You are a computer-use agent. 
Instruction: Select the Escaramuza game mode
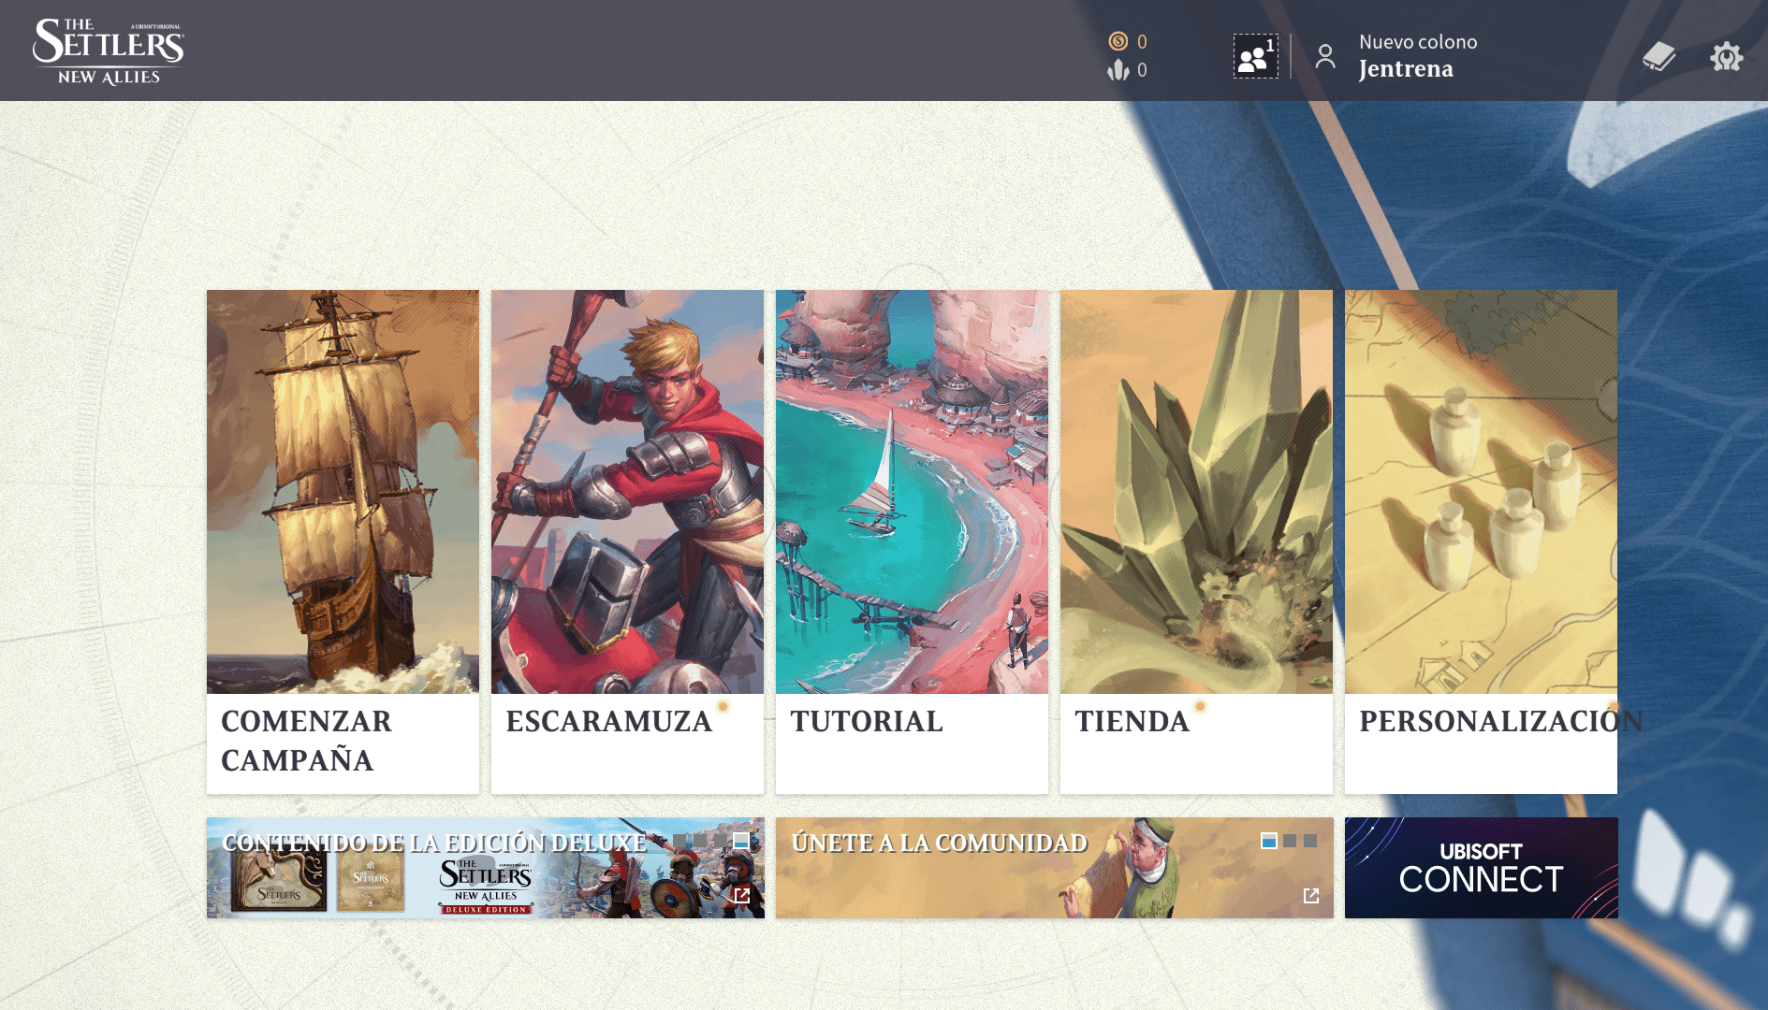[627, 541]
